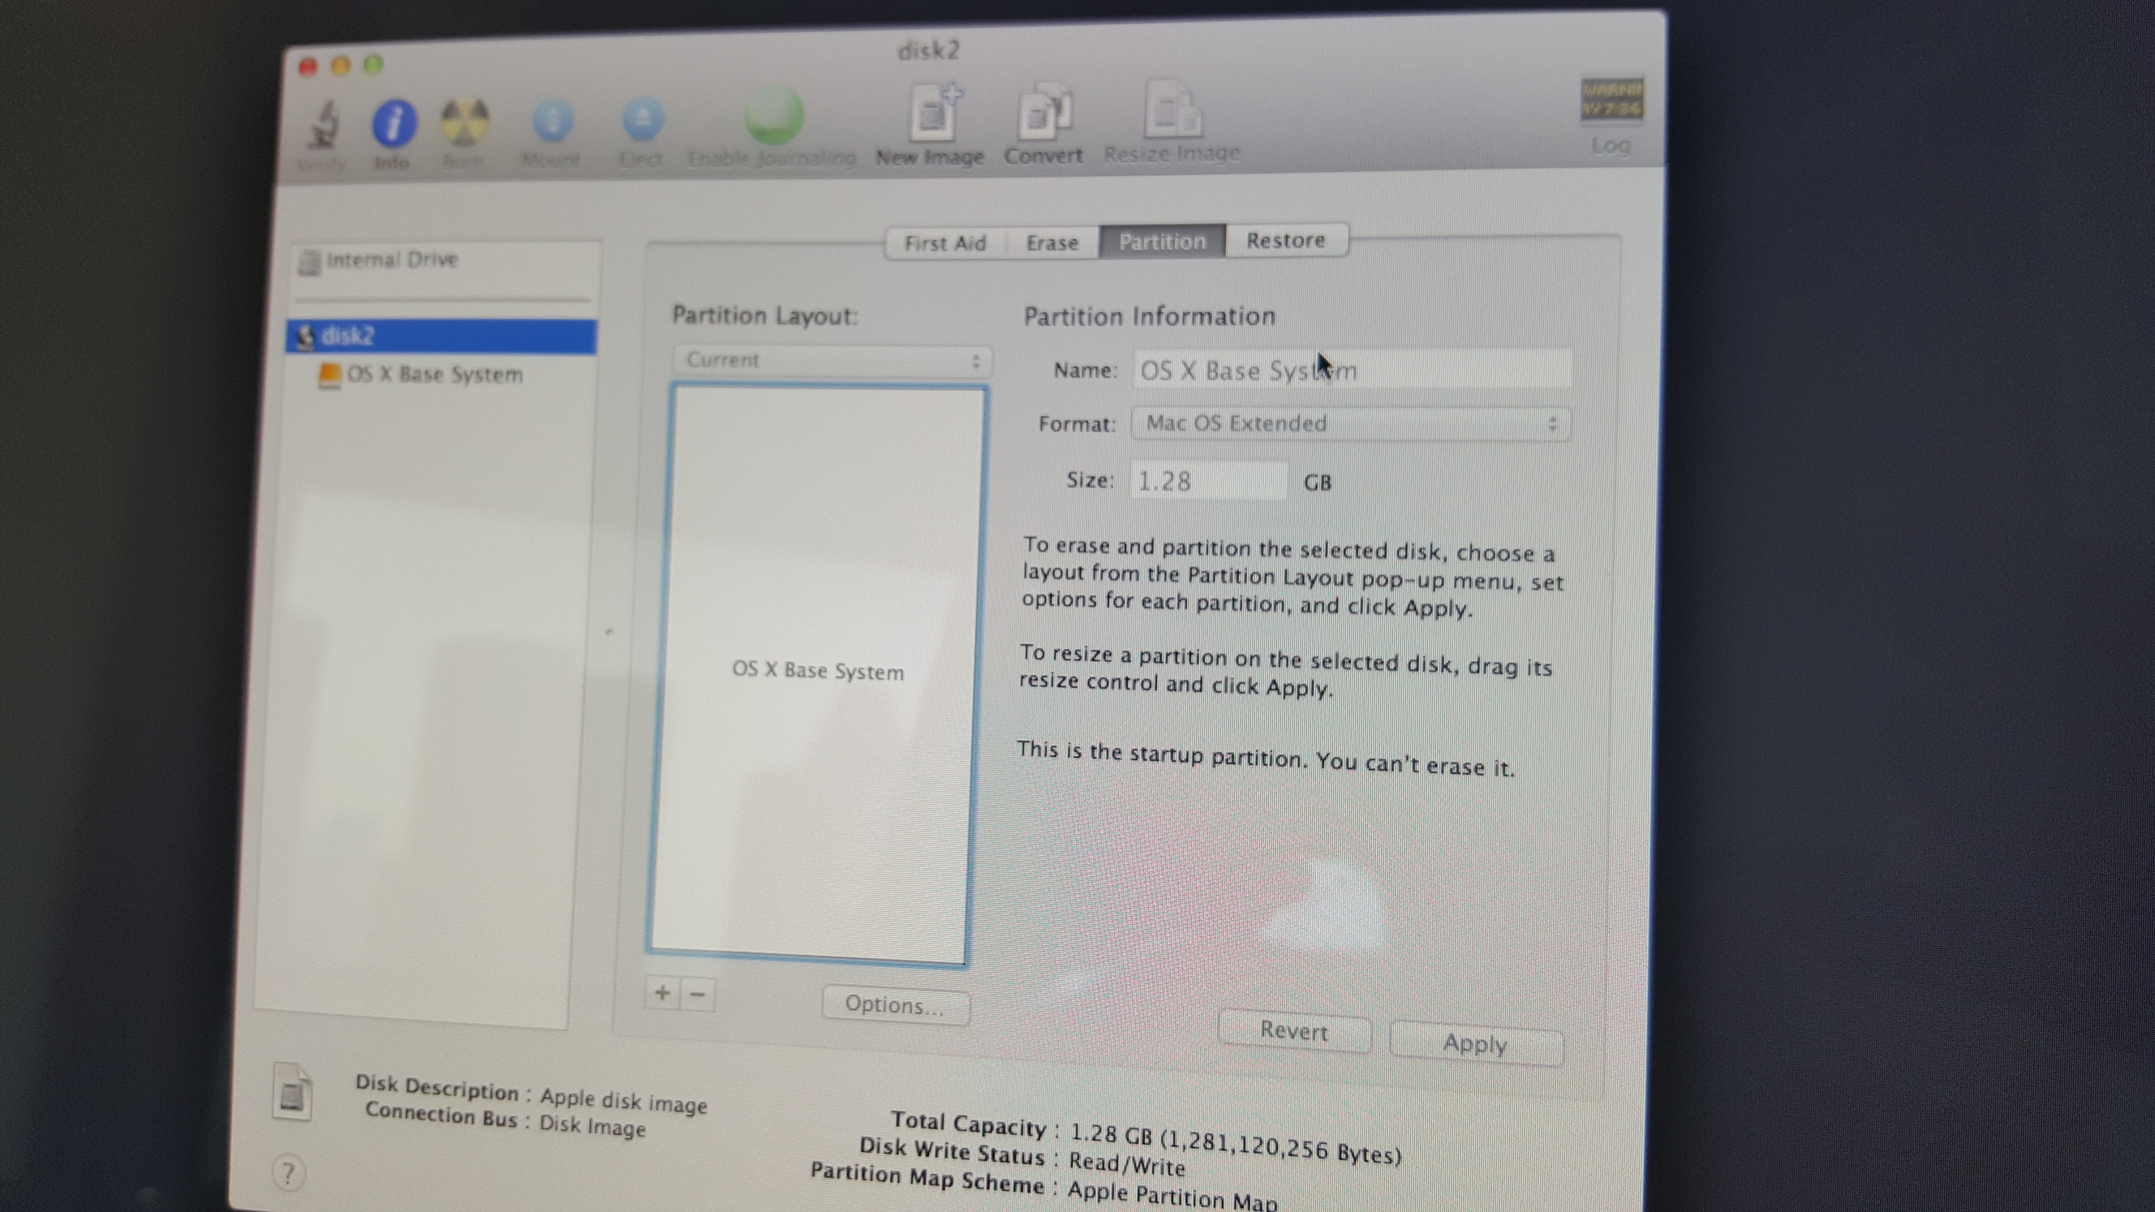Open the Log icon
2155x1212 pixels.
click(1611, 101)
